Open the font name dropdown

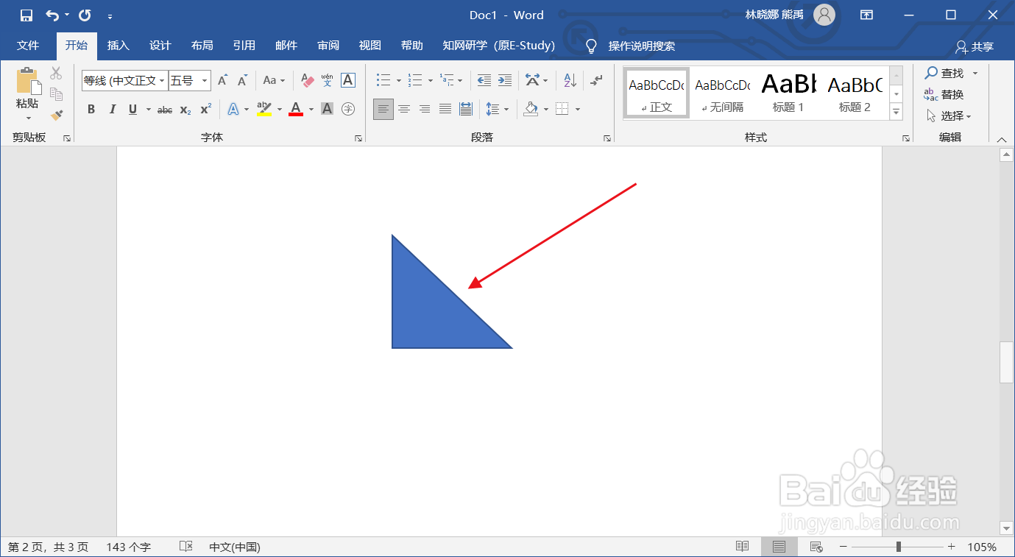click(x=162, y=81)
